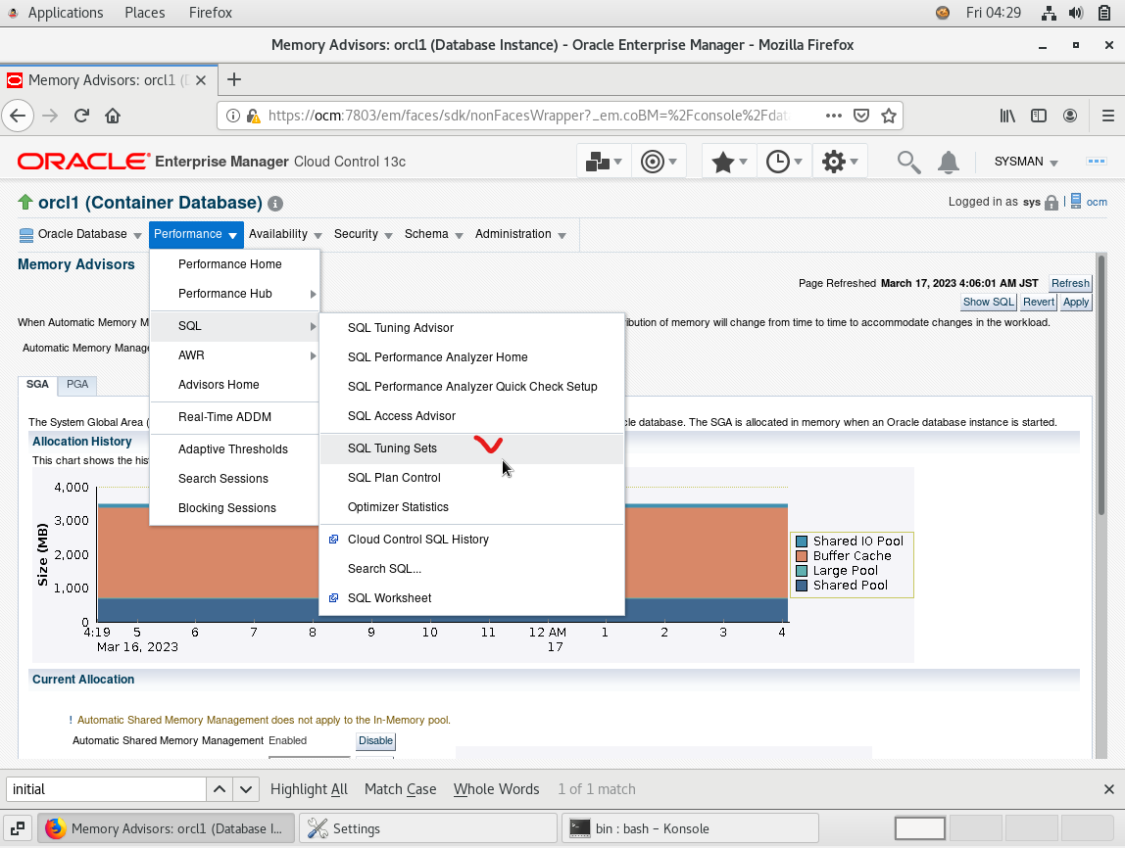Click the search magnifier icon

coord(908,162)
